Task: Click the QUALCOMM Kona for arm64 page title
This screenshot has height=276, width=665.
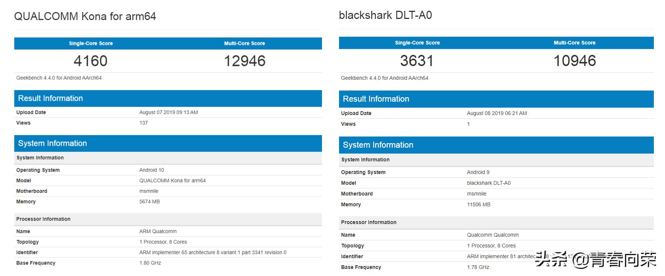Action: (x=85, y=16)
